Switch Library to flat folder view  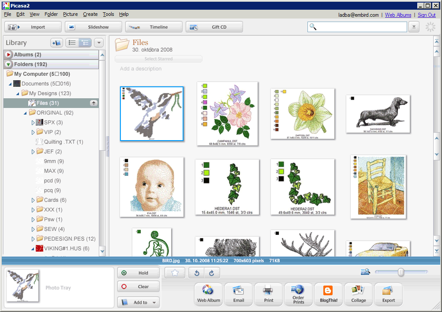72,43
